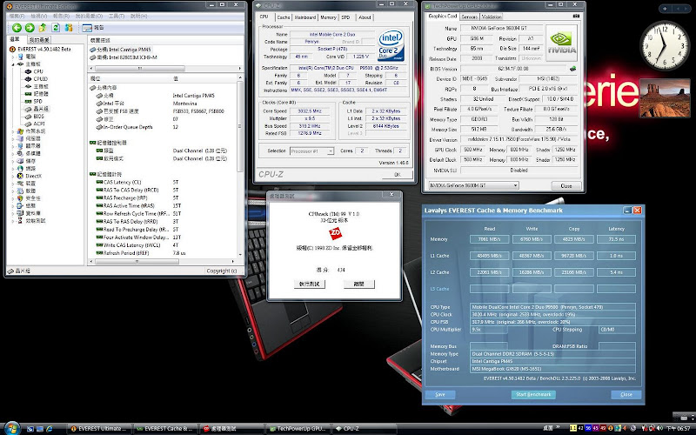Click the Intel Core 2 Duo logo in CPU-Z

coord(391,45)
